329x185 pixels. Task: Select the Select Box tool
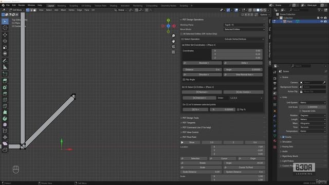pyautogui.click(x=5, y=22)
